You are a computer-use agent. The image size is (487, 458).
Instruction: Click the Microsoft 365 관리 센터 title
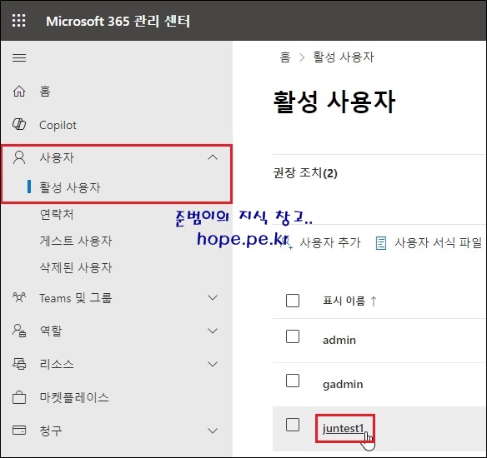pos(118,21)
